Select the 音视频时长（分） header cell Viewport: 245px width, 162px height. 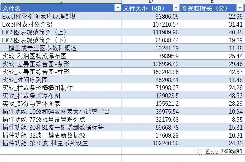click(212, 8)
